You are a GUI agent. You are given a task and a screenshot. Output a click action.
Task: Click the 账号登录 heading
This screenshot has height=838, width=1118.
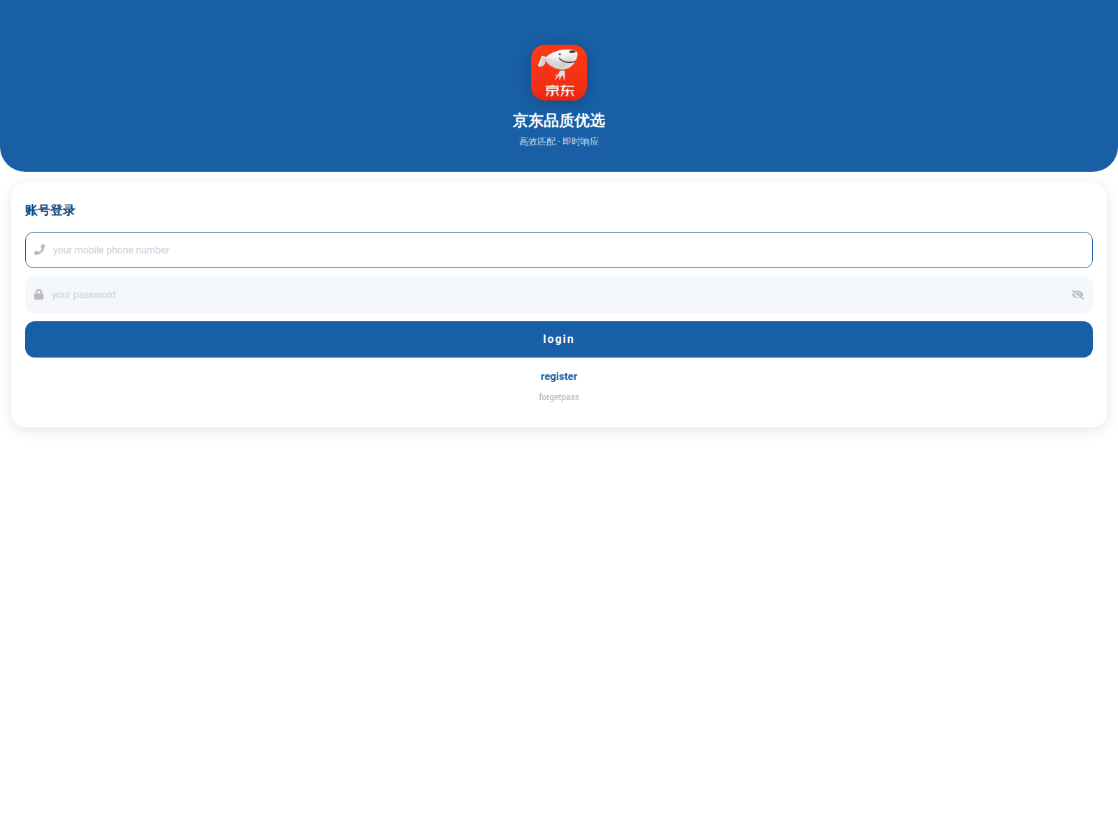point(50,210)
